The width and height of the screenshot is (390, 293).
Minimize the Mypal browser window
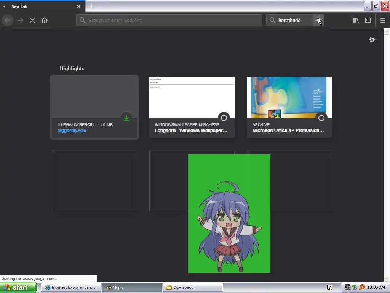tap(368, 6)
